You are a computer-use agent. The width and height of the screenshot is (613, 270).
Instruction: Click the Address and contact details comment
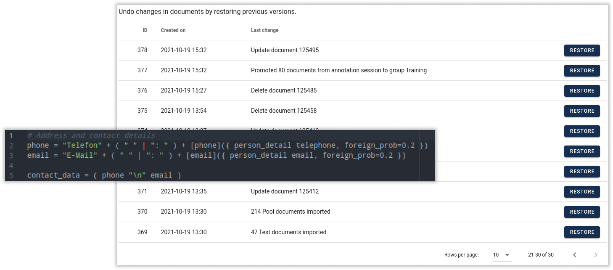(x=91, y=135)
